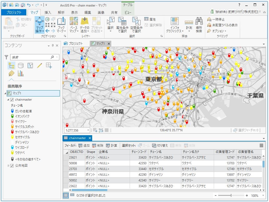
Task: Go to previous map extent arrow
Action: click(47, 31)
